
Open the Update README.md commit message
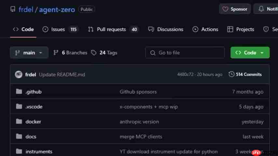click(x=62, y=75)
